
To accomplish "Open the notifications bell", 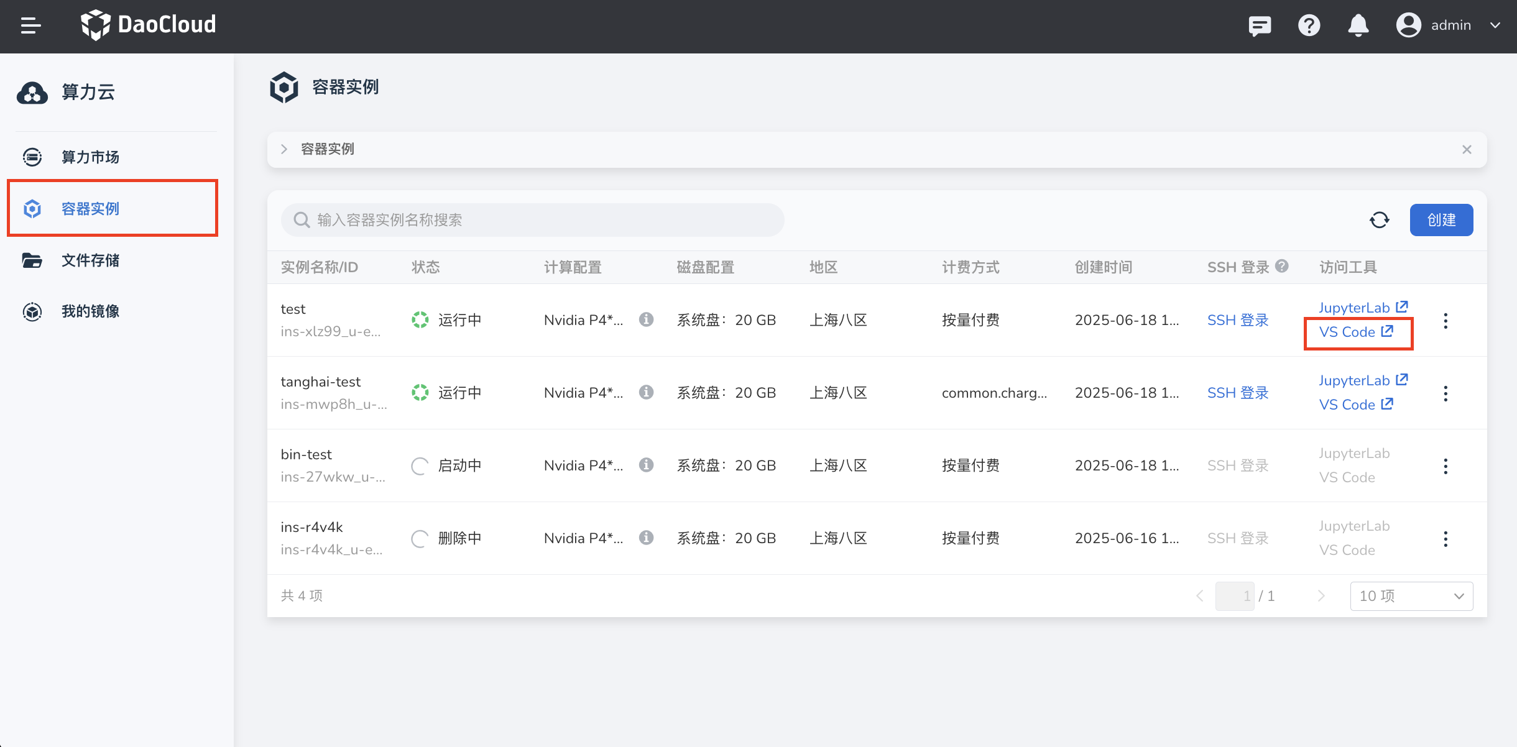I will click(1358, 25).
